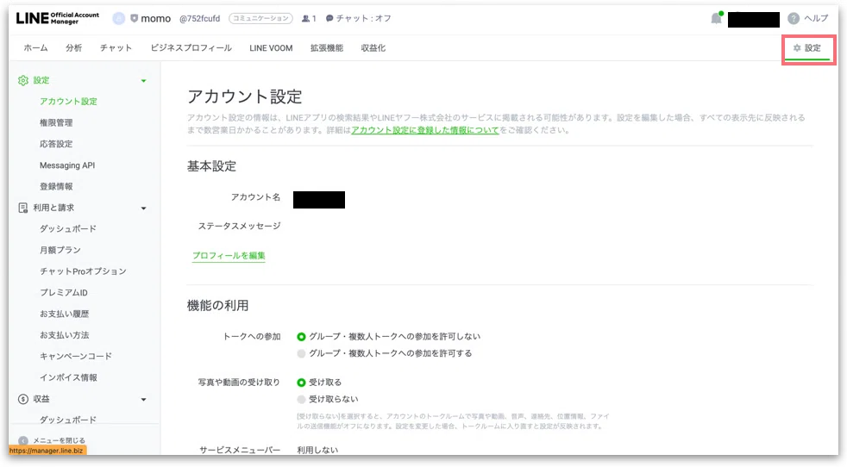Click the chat bubble status icon
The height and width of the screenshot is (467, 847).
[x=329, y=18]
